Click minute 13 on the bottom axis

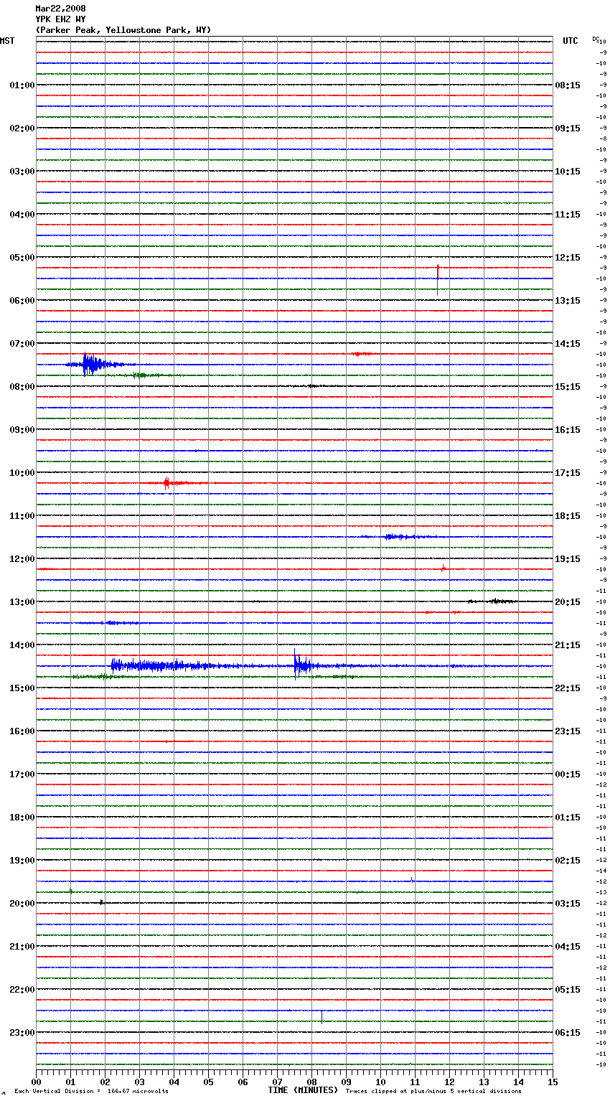coord(484,1082)
